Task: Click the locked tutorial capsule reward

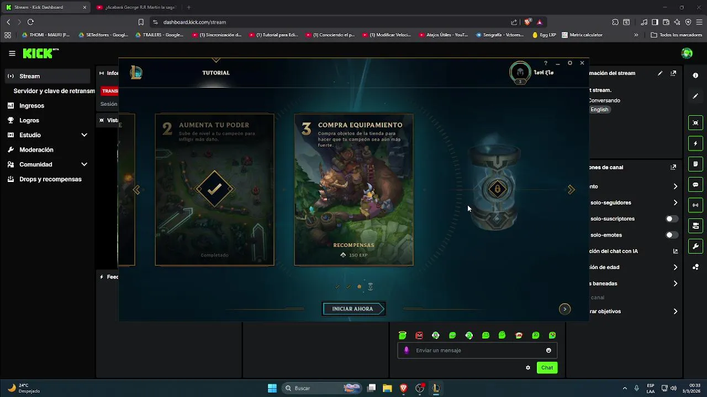Action: pos(497,189)
